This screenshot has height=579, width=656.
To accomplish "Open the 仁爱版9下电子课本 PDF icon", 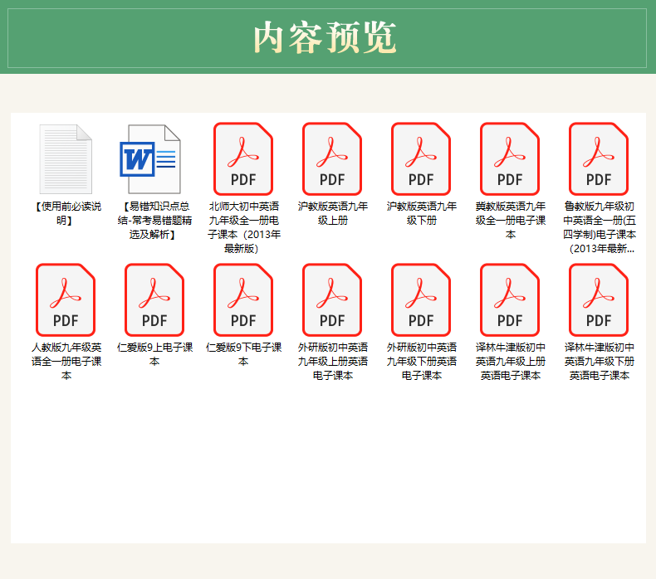I will (x=243, y=299).
